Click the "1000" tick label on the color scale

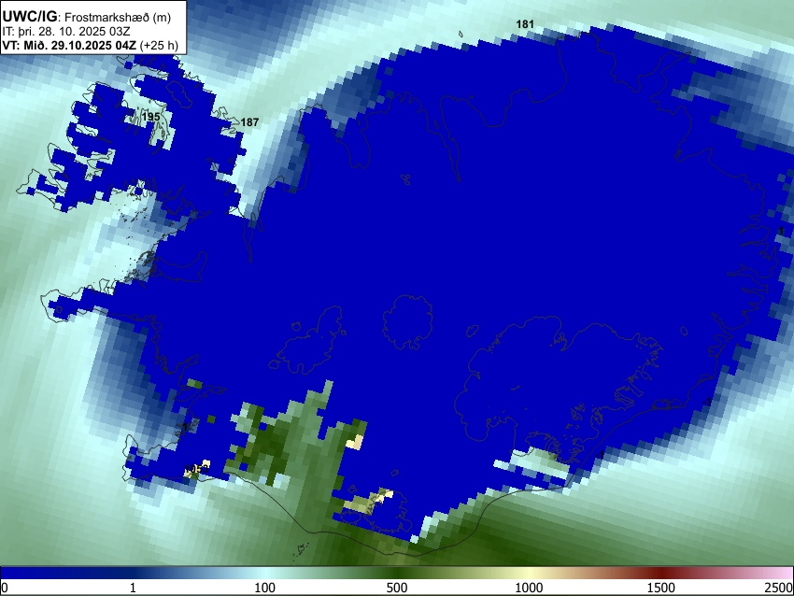529,588
